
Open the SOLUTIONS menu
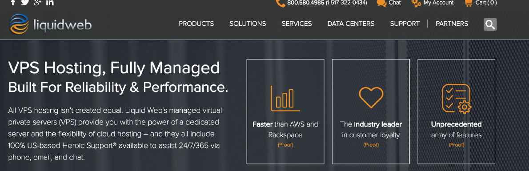click(248, 24)
